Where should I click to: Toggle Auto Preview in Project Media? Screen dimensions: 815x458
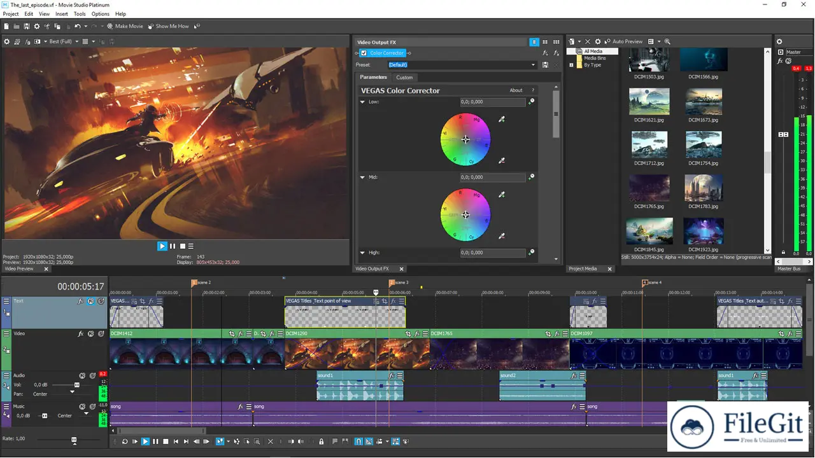623,41
